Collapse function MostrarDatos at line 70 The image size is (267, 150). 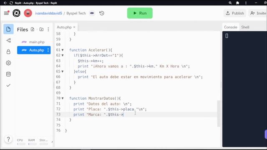(63, 98)
